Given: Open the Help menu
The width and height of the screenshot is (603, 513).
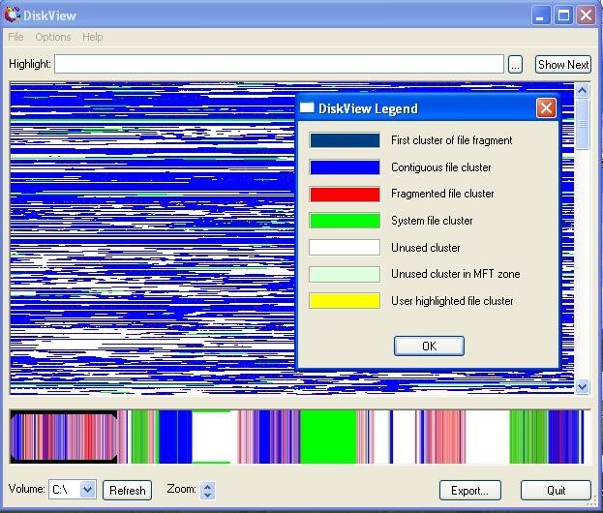Looking at the screenshot, I should (x=92, y=37).
